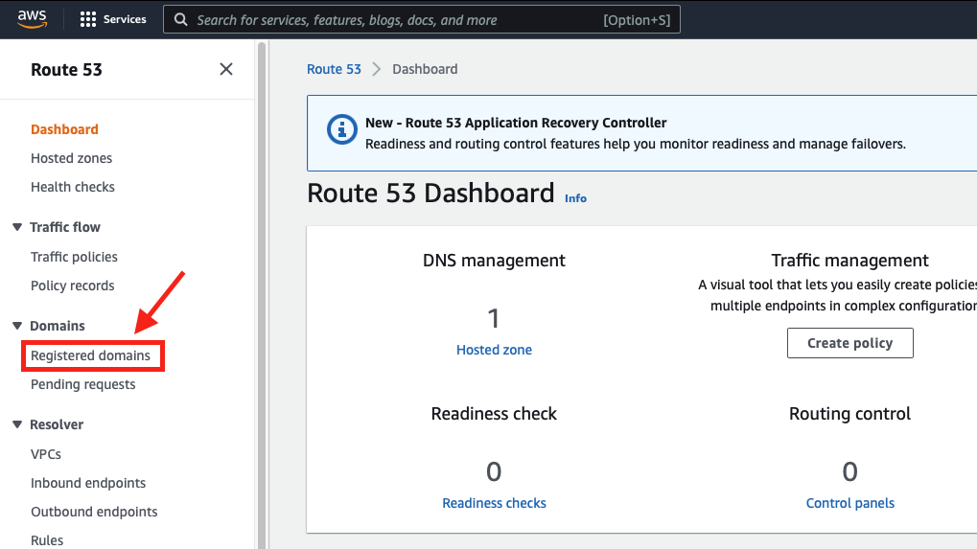977x549 pixels.
Task: Open Inbound endpoints
Action: (88, 483)
